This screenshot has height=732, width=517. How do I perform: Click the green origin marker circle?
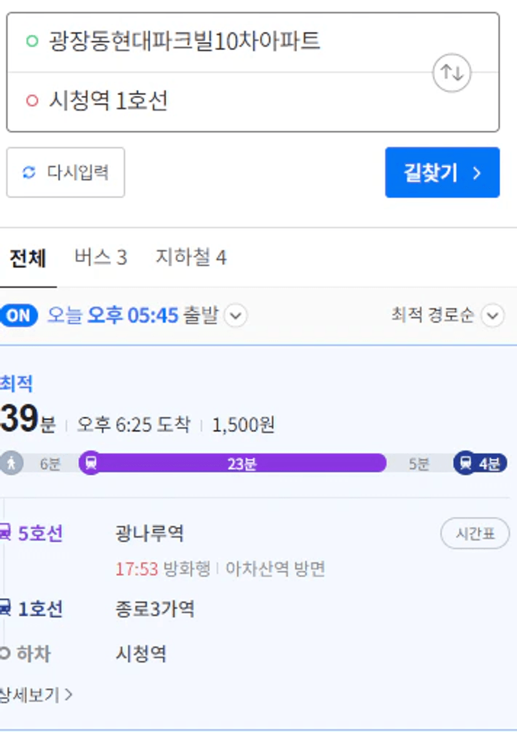pos(33,41)
